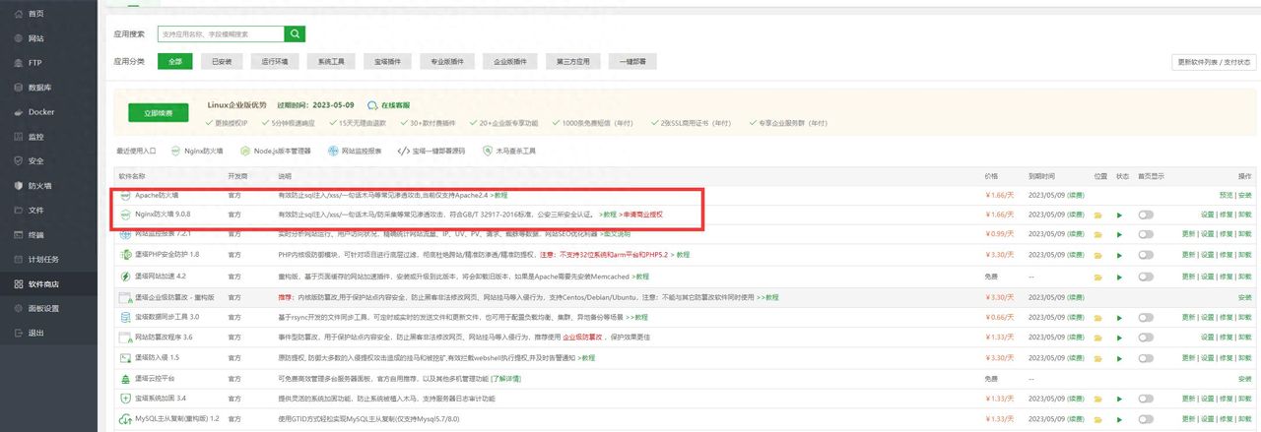Click the 宝塔数据同步工具 3.0 row icon
This screenshot has height=432, width=1261.
(125, 317)
